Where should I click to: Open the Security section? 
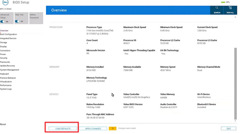coord(4,58)
